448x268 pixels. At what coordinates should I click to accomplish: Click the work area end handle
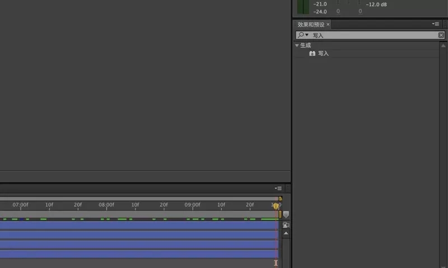280,198
